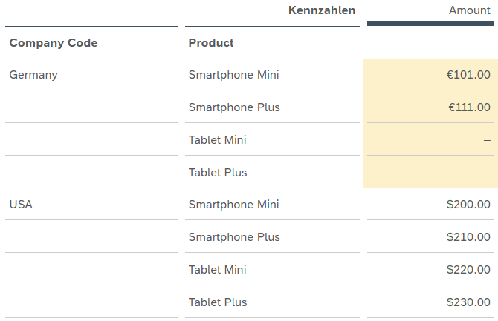The width and height of the screenshot is (498, 321).
Task: Click the $200.00 amount cell
Action: [x=468, y=205]
